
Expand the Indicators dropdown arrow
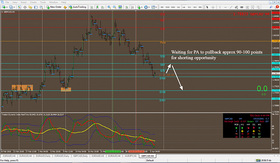click(142, 7)
